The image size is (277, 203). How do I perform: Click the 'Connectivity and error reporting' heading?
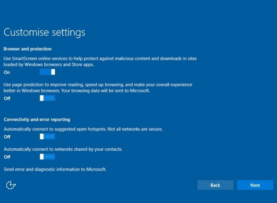(x=37, y=120)
